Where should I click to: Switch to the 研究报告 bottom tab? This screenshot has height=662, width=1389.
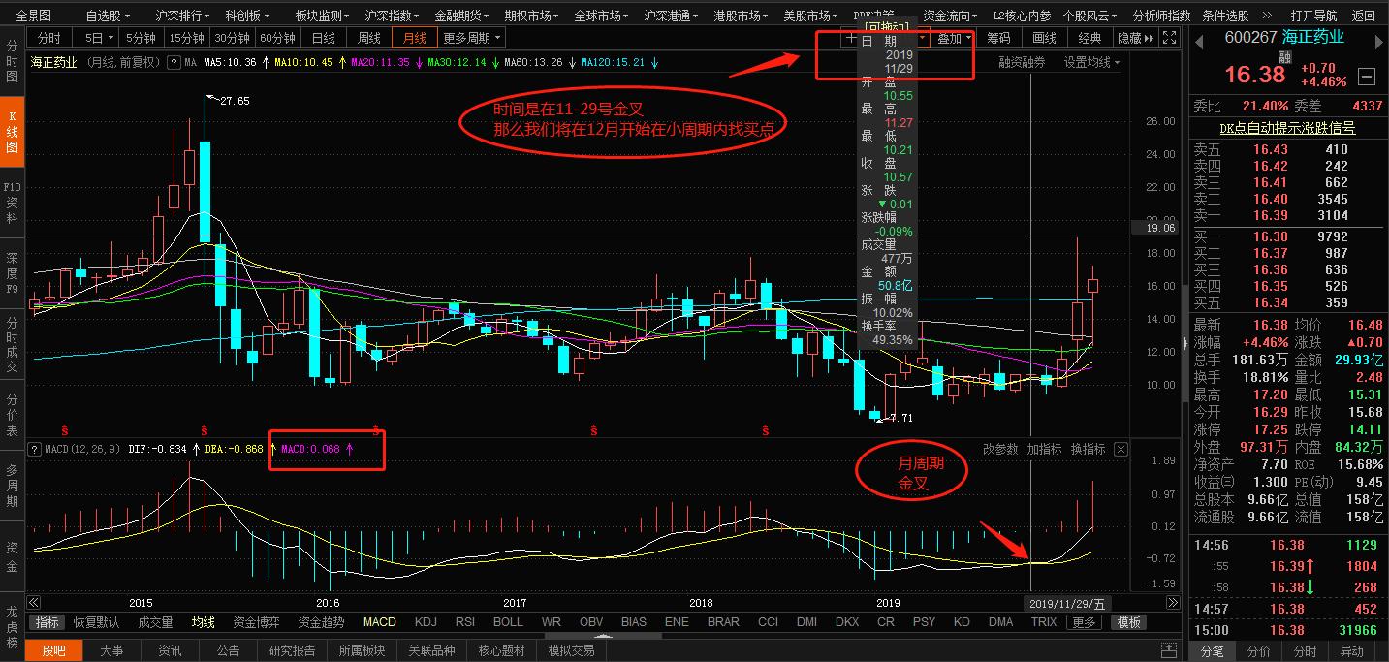(x=294, y=650)
